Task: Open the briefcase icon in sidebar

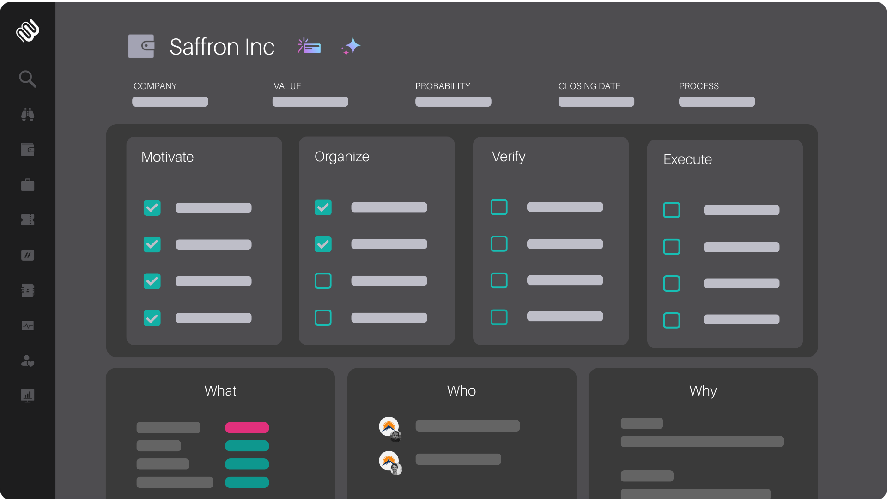Action: coord(27,185)
